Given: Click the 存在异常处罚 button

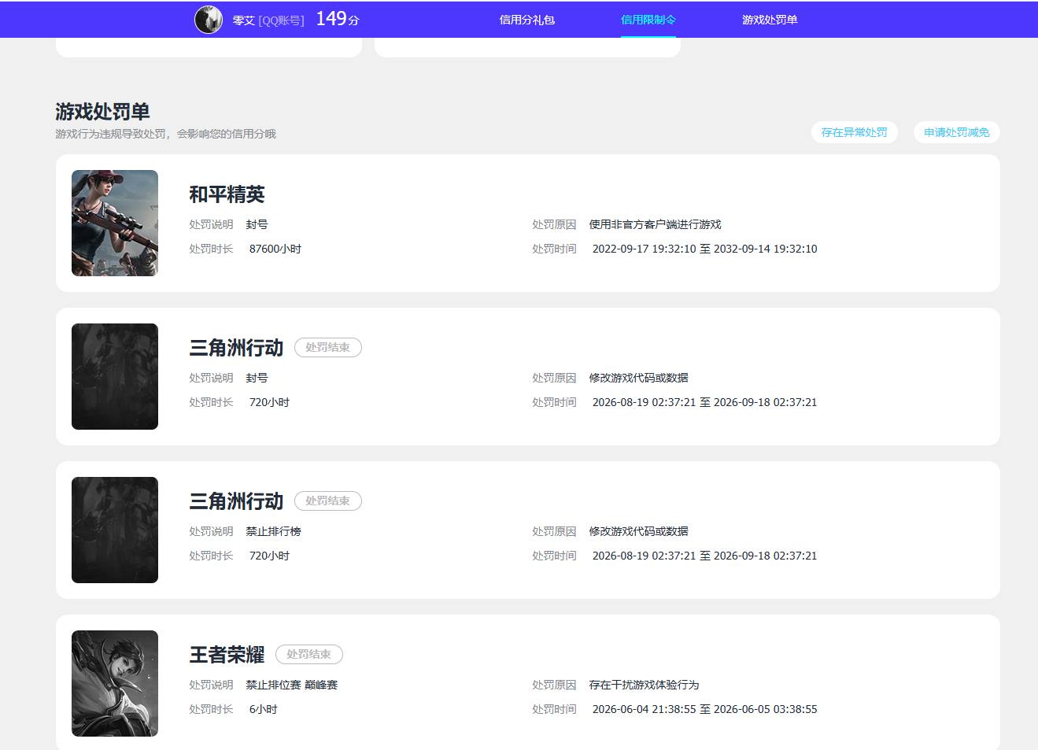Looking at the screenshot, I should (x=854, y=132).
